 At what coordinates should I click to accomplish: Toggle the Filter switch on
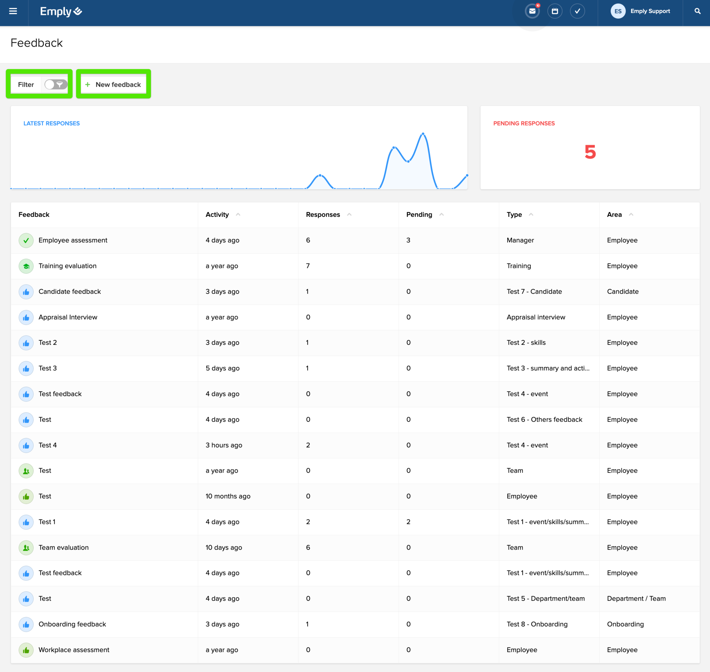coord(55,84)
